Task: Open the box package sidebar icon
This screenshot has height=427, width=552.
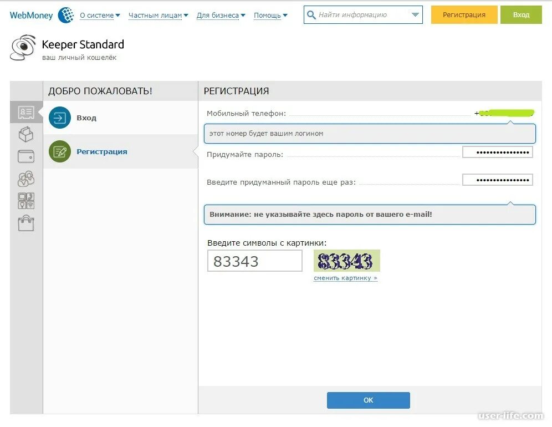Action: 26,134
